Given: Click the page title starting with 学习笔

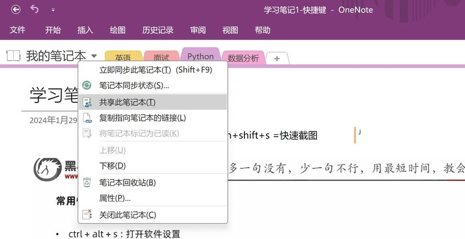Looking at the screenshot, I should tap(53, 95).
